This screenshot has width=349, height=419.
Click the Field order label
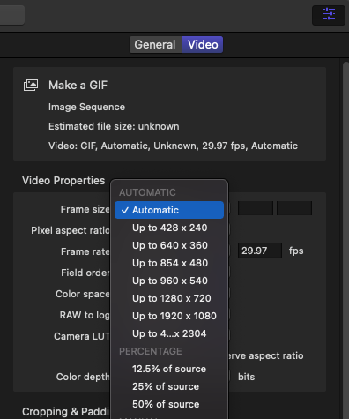85,273
